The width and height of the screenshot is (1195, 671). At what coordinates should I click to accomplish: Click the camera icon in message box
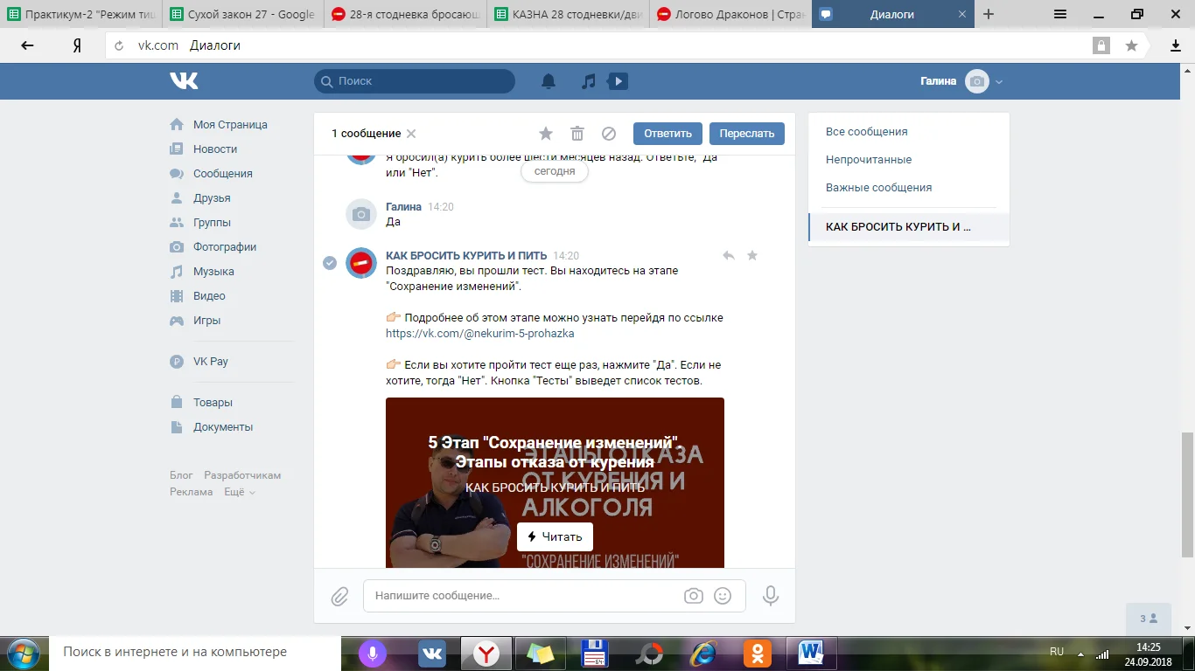(x=694, y=596)
